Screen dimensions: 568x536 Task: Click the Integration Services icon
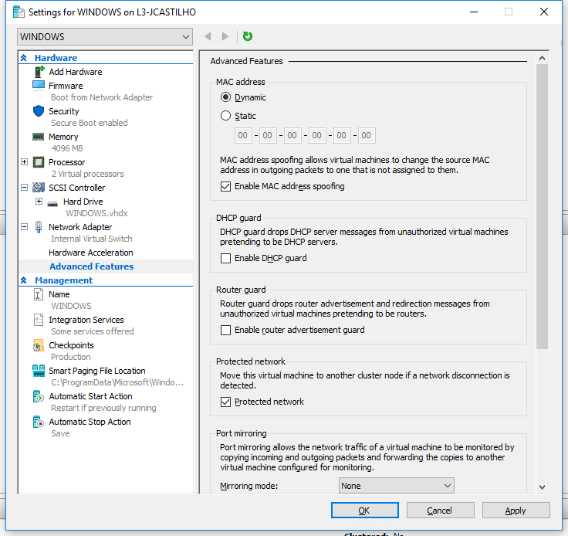(39, 320)
